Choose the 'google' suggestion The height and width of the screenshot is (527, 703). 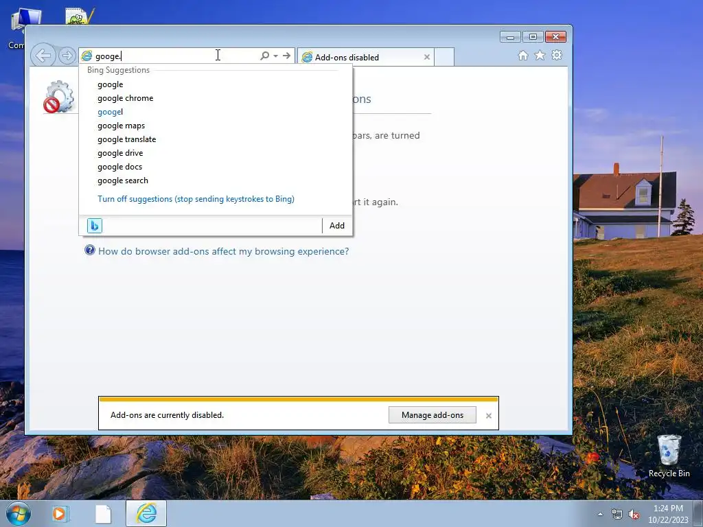click(216, 84)
